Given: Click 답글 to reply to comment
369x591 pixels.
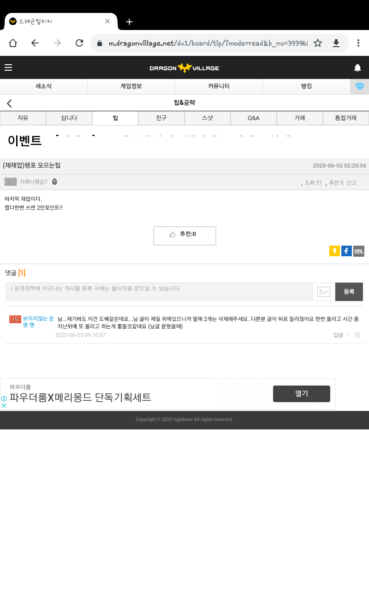Looking at the screenshot, I should [x=338, y=335].
